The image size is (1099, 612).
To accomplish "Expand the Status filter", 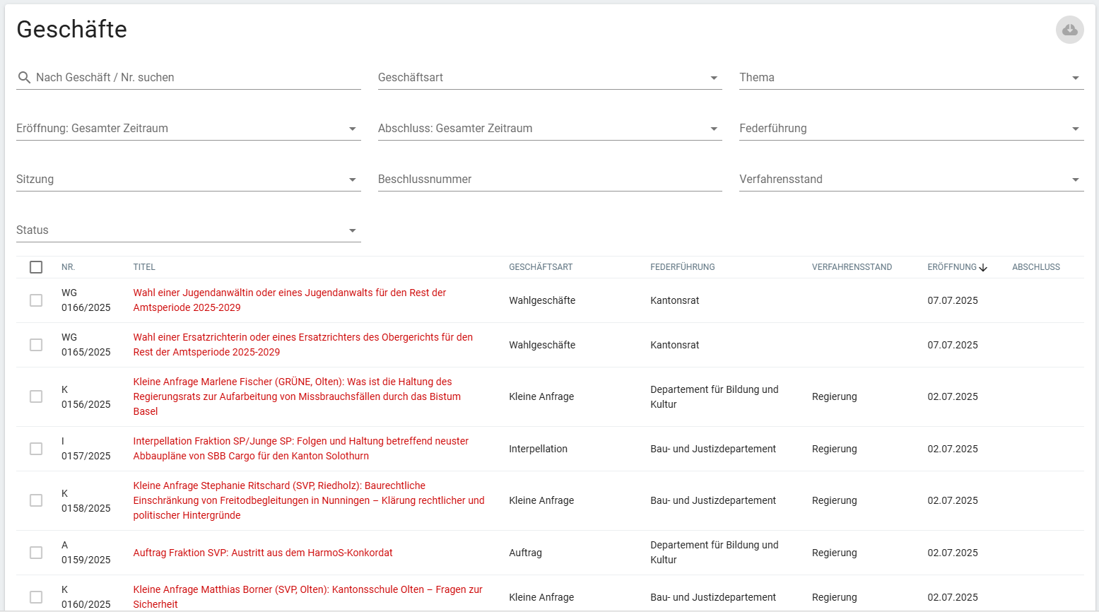I will tap(352, 230).
